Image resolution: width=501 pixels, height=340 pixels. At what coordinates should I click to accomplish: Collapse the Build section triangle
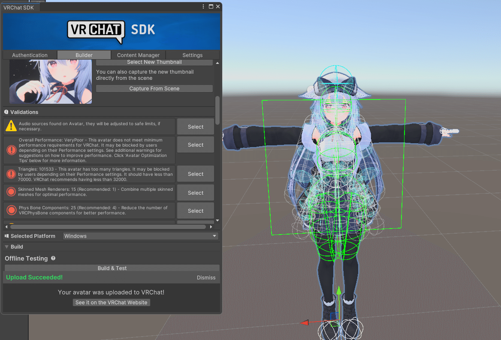click(x=7, y=247)
